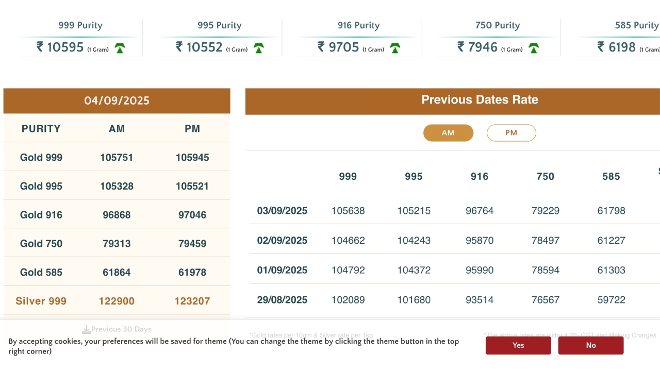
Task: Click the green up arrow beside 750 Purity rate
Action: [534, 48]
